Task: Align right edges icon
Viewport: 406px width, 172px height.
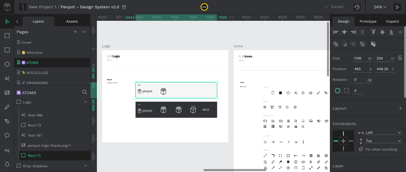Action: point(353,32)
